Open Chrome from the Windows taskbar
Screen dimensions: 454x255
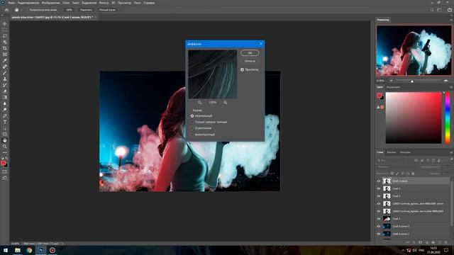point(29,250)
